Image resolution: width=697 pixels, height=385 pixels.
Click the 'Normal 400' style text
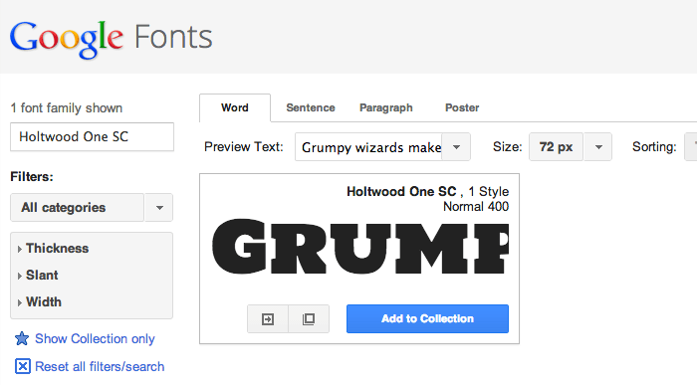(476, 207)
